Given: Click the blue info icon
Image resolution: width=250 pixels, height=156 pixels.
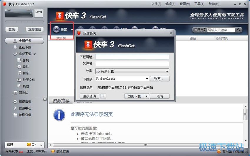Looking at the screenshot, I should pyautogui.click(x=59, y=115).
